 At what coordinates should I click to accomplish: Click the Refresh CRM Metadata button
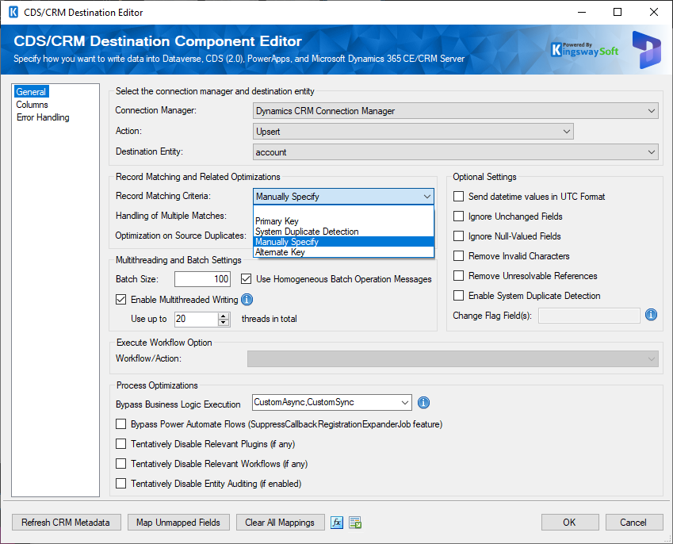click(66, 522)
